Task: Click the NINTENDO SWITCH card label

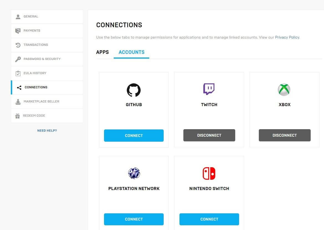Action: coord(209,188)
